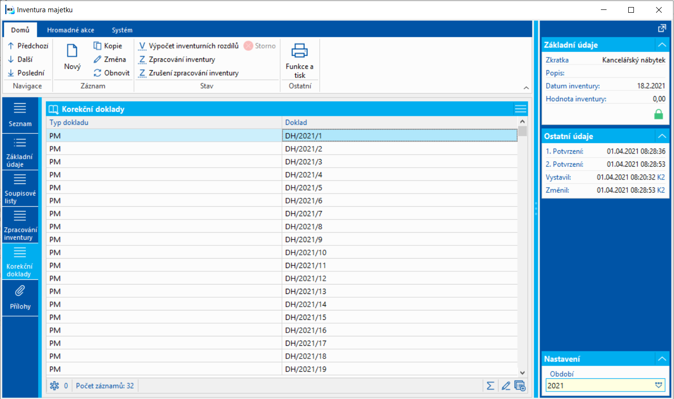Viewport: 674px width, 399px height.
Task: Click the K2 user link next to Změnil
Action: [x=661, y=190]
